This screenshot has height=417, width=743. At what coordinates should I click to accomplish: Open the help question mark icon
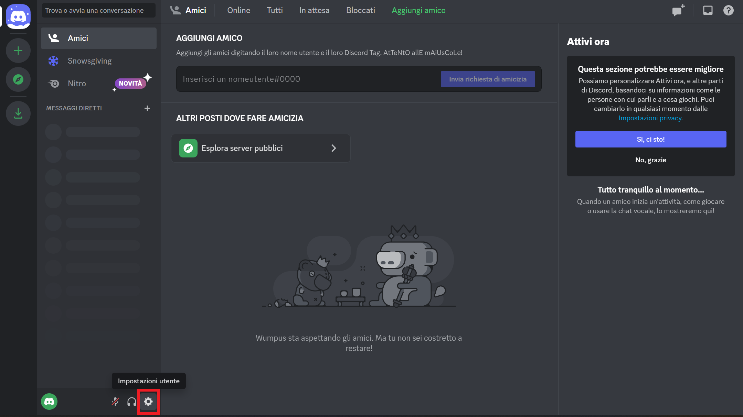[x=728, y=10]
